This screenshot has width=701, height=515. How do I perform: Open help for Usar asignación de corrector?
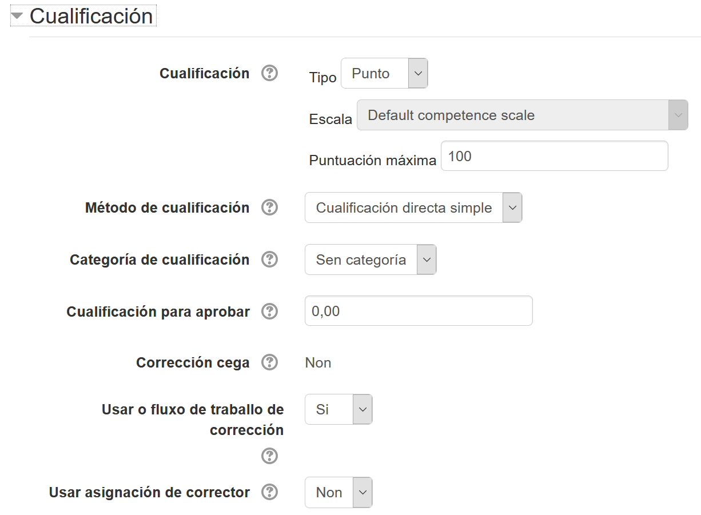pos(269,493)
